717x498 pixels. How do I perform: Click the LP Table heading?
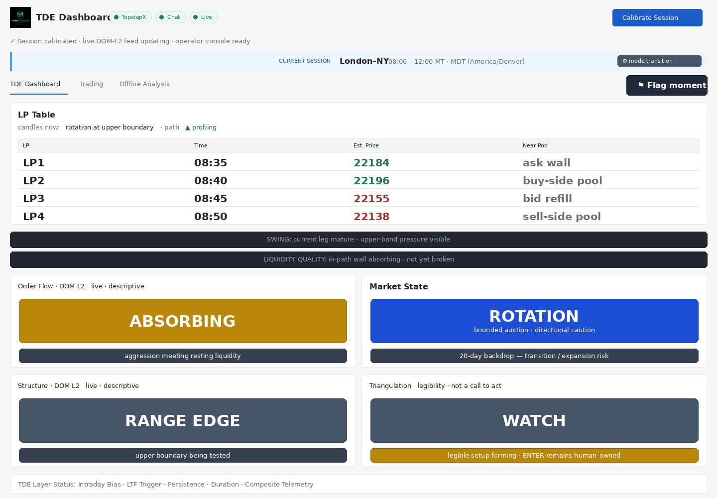36,115
